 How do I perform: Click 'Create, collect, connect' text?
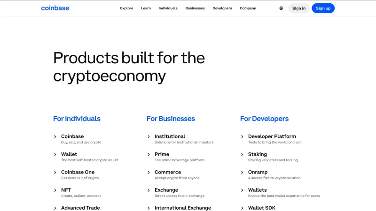[x=81, y=196]
